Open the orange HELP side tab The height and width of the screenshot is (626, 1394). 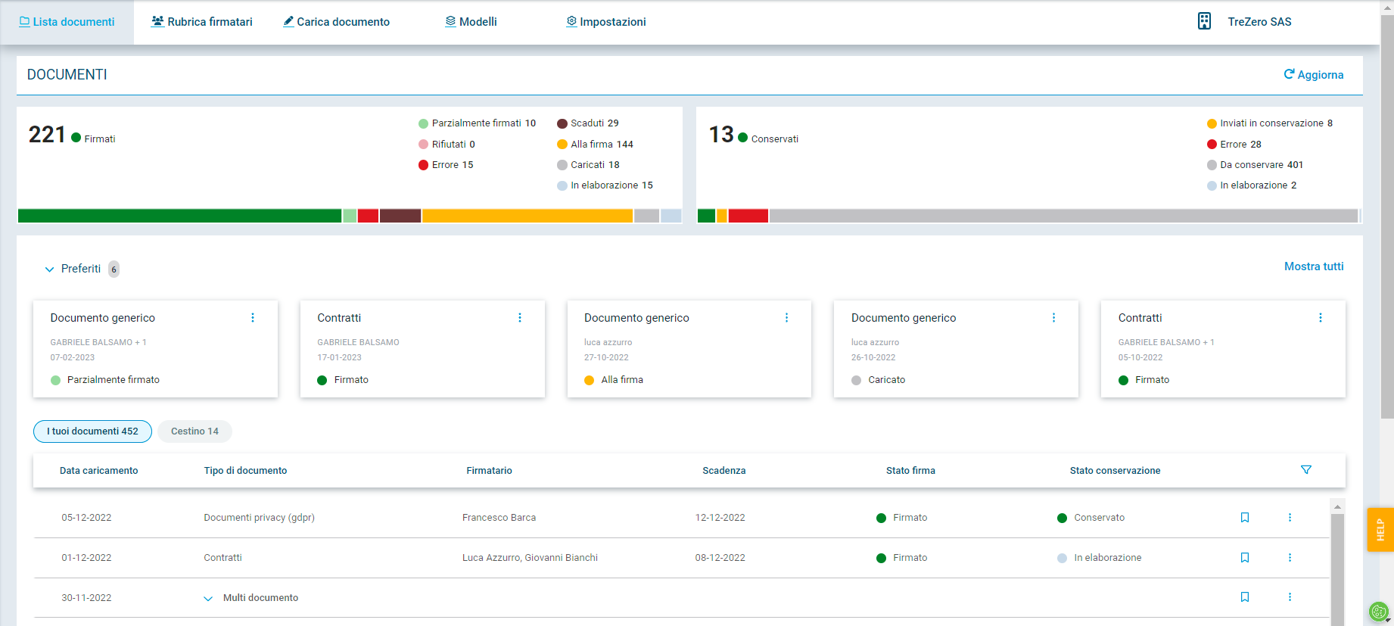pyautogui.click(x=1380, y=529)
